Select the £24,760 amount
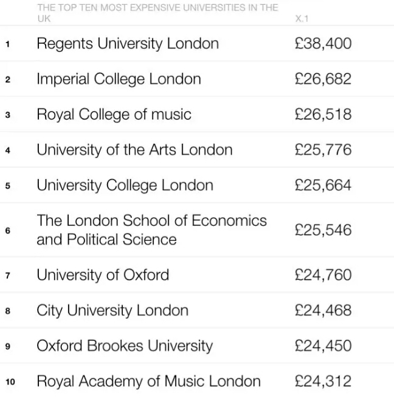Screen dimensions: 394x406 coord(323,275)
